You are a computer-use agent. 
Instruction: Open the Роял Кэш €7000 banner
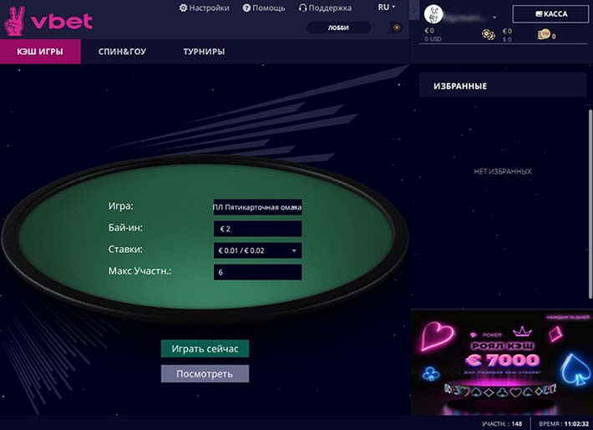click(502, 362)
